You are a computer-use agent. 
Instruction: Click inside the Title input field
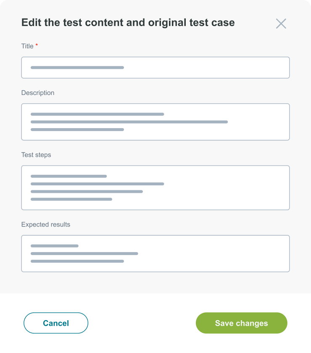(x=155, y=67)
